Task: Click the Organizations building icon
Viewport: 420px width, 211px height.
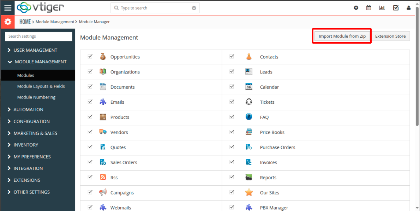Action: (103, 72)
